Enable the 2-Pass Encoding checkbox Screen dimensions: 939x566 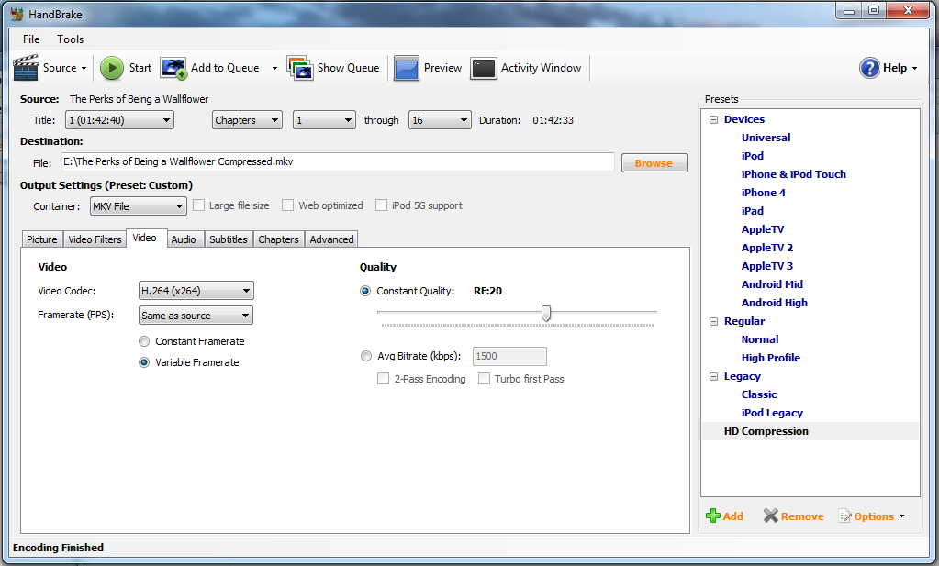click(384, 379)
